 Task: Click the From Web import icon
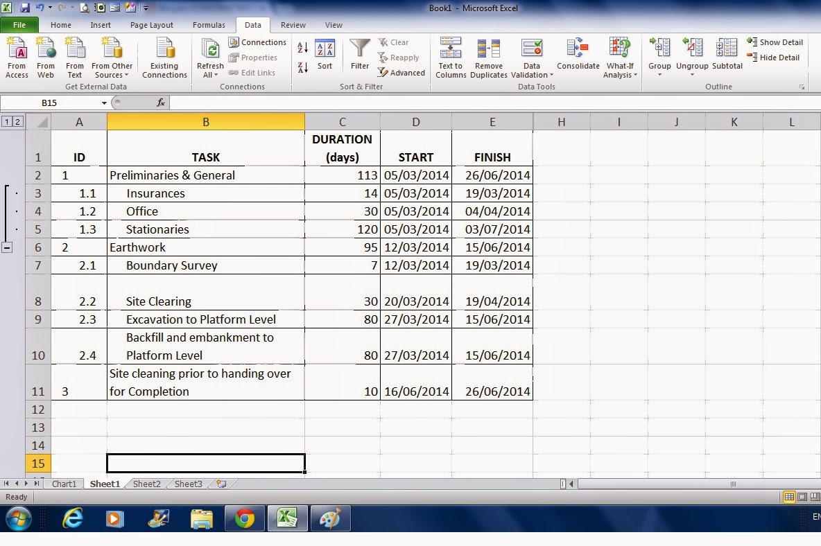pos(46,58)
